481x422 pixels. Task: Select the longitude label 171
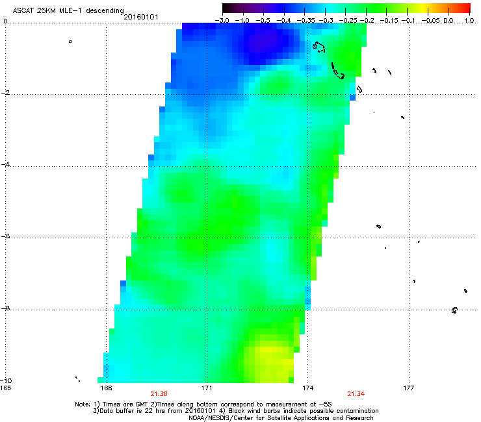(207, 388)
